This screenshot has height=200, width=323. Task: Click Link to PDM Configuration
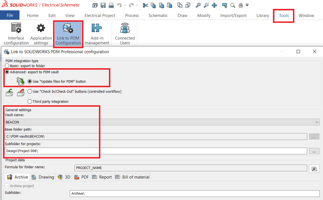pos(68,34)
